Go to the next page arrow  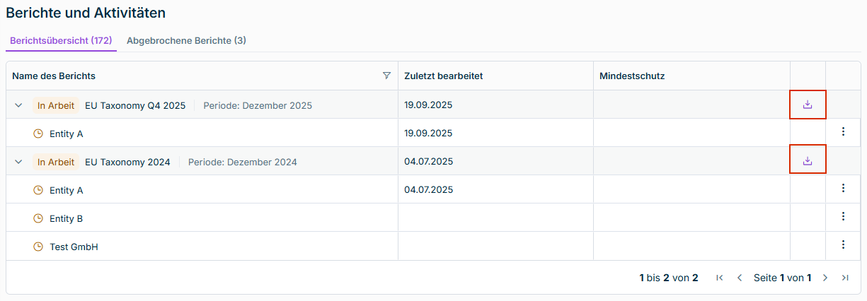point(825,278)
